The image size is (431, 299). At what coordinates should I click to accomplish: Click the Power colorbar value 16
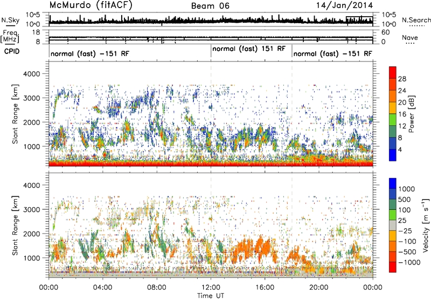(x=402, y=114)
